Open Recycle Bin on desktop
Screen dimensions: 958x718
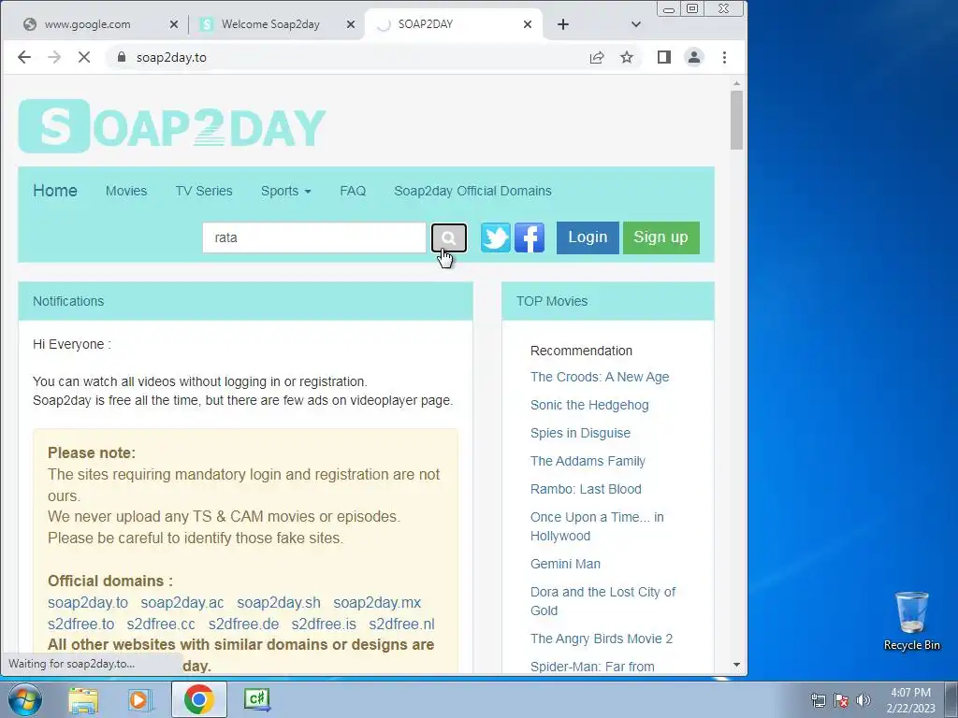click(911, 621)
